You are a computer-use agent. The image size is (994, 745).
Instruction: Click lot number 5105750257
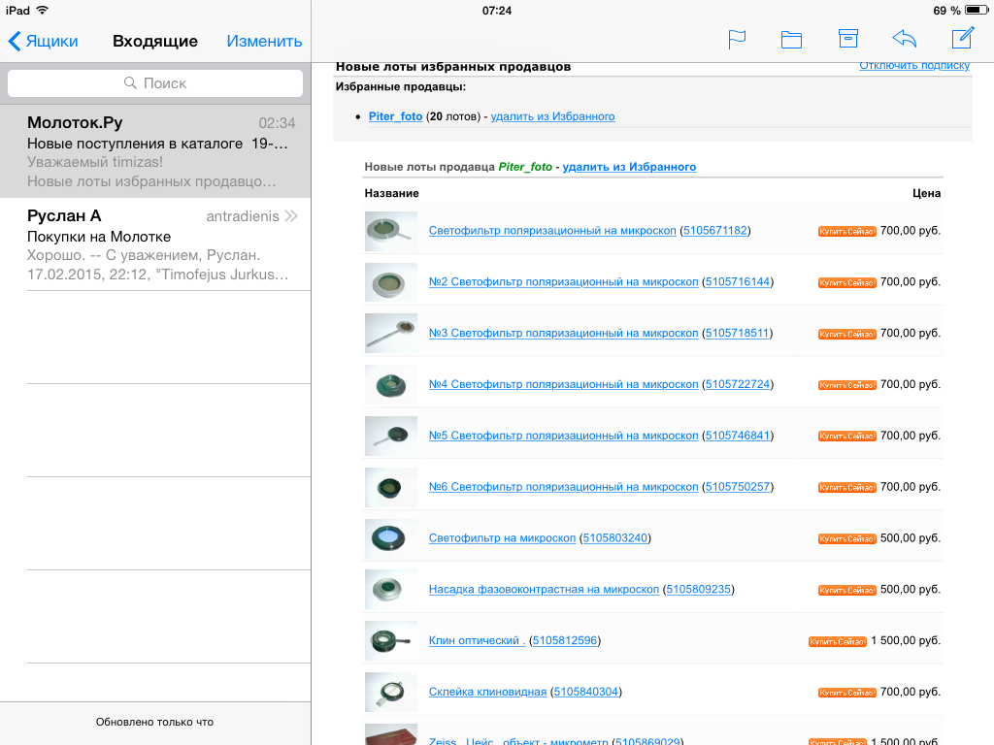tap(738, 487)
